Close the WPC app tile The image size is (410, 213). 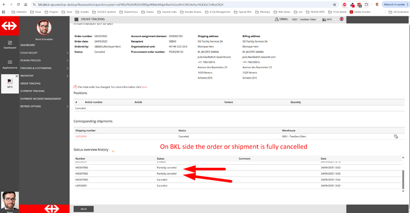[x=17, y=76]
